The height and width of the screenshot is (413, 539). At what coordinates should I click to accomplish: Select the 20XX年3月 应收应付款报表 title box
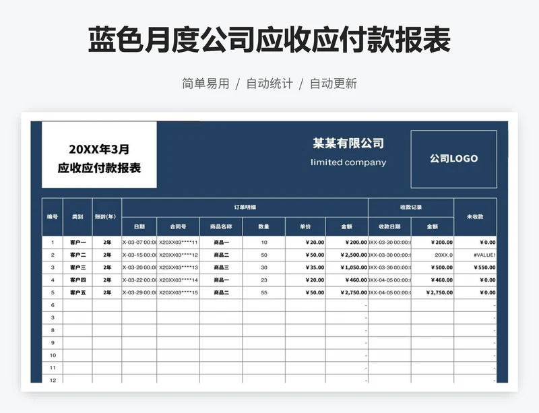pyautogui.click(x=99, y=155)
